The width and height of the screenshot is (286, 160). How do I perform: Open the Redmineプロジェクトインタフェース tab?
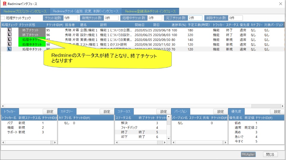tap(25, 11)
